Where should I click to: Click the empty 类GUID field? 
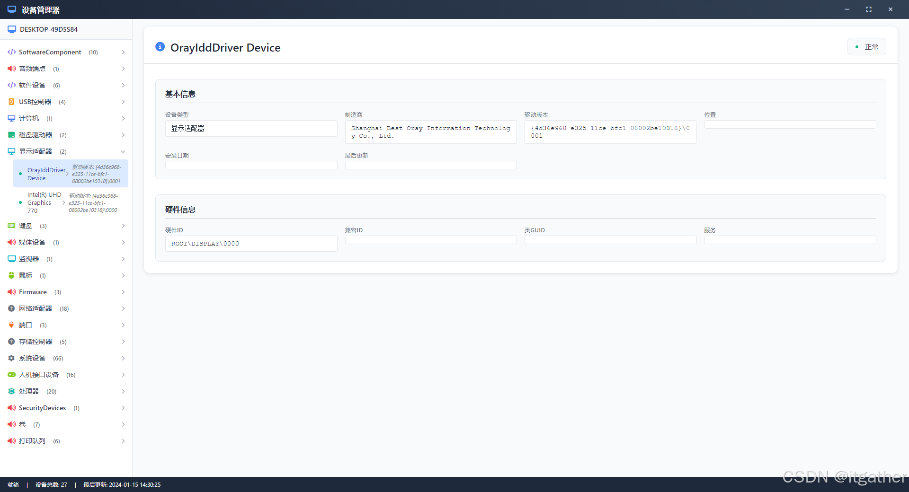click(610, 240)
